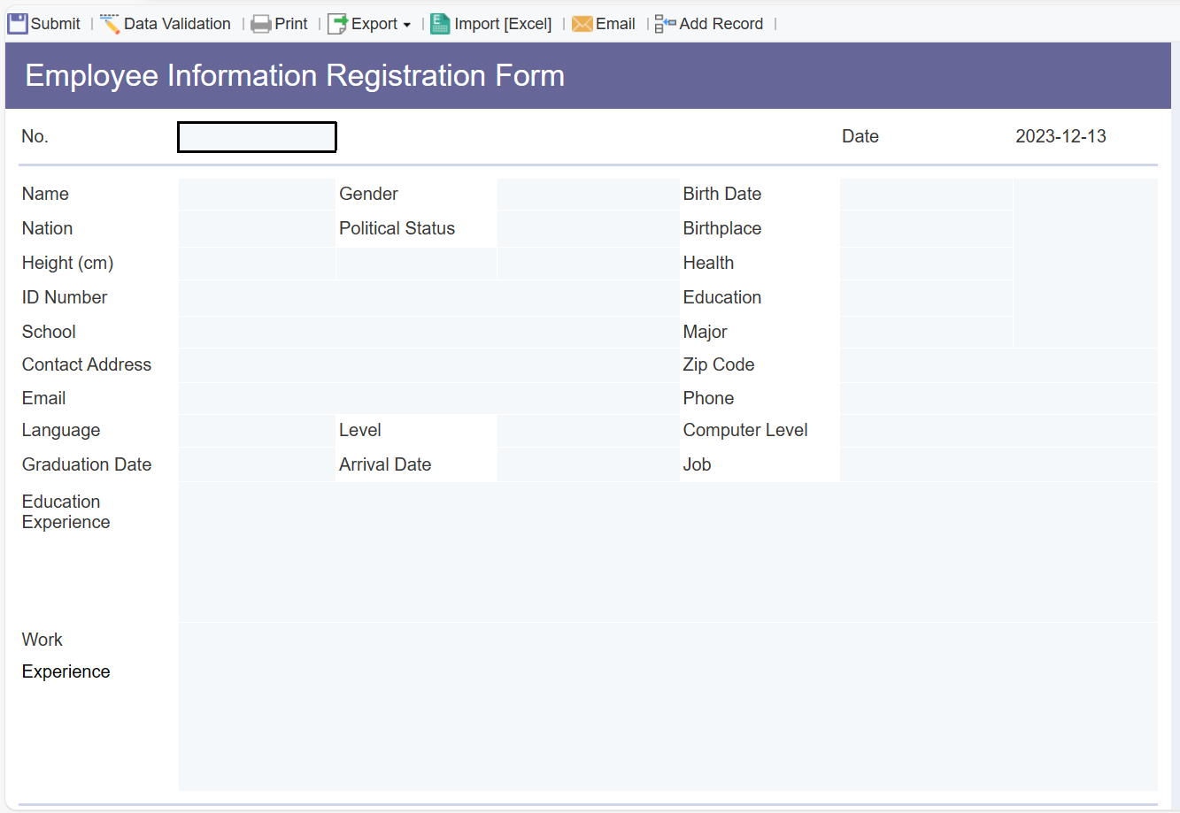
Task: Click the Birthplace input field
Action: tap(926, 228)
